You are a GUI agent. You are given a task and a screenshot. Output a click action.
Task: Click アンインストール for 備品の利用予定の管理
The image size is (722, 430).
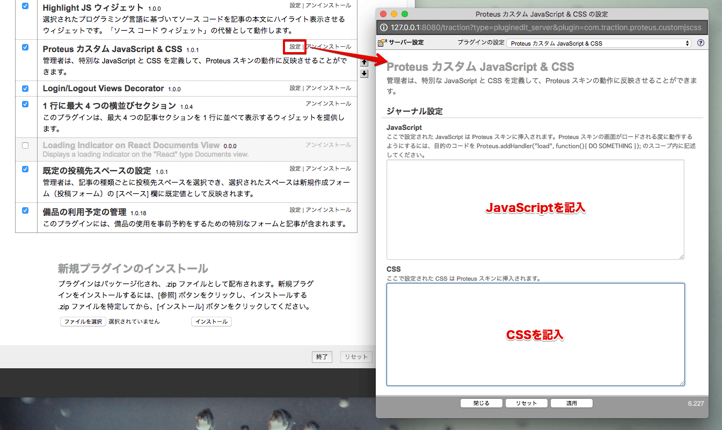coord(329,210)
